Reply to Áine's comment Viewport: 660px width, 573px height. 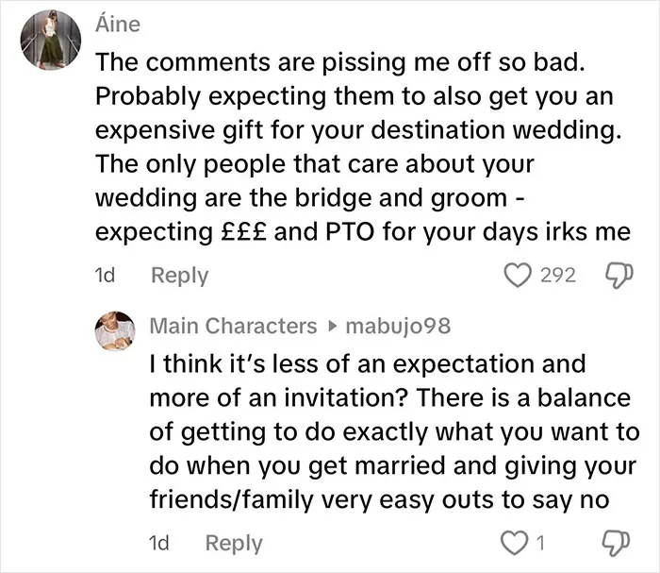(180, 276)
